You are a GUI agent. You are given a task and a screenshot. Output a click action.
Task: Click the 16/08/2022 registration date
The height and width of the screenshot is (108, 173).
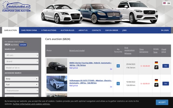coord(131,82)
